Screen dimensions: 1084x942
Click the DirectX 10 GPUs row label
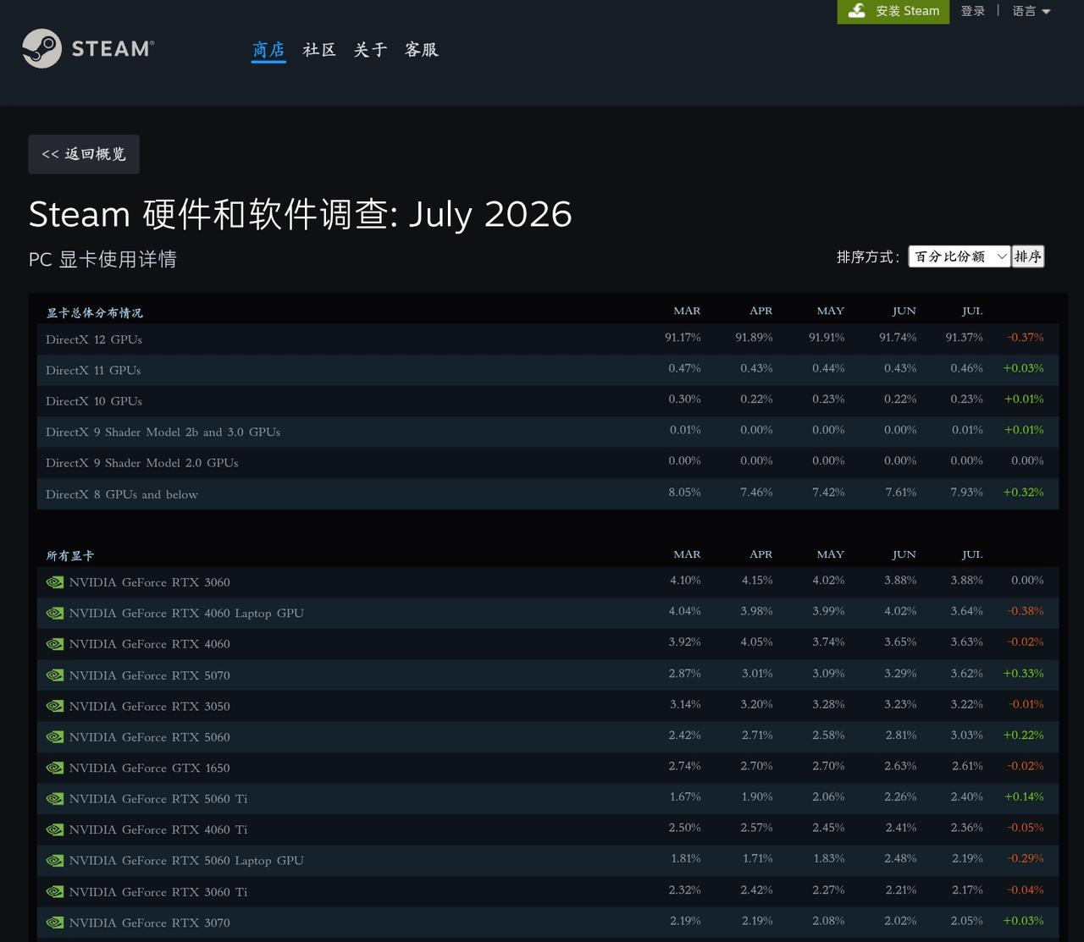click(94, 401)
